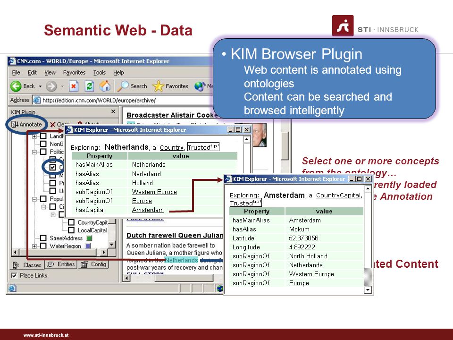
Task: Click highlighted Netherlands annotation in article
Action: point(181,260)
